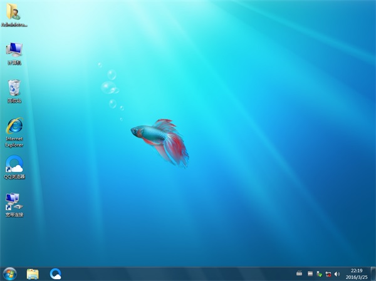Select the Computer desktop icon
Viewport: 376px width, 281px height.
coord(14,50)
